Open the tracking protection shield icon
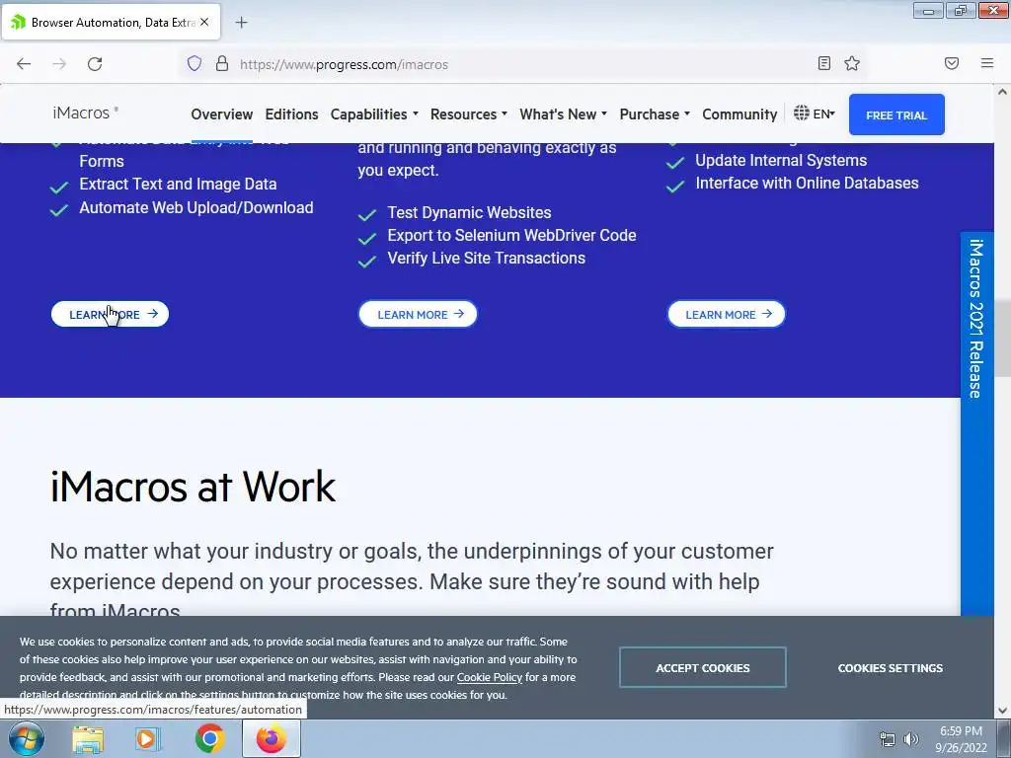This screenshot has width=1011, height=758. coord(194,63)
